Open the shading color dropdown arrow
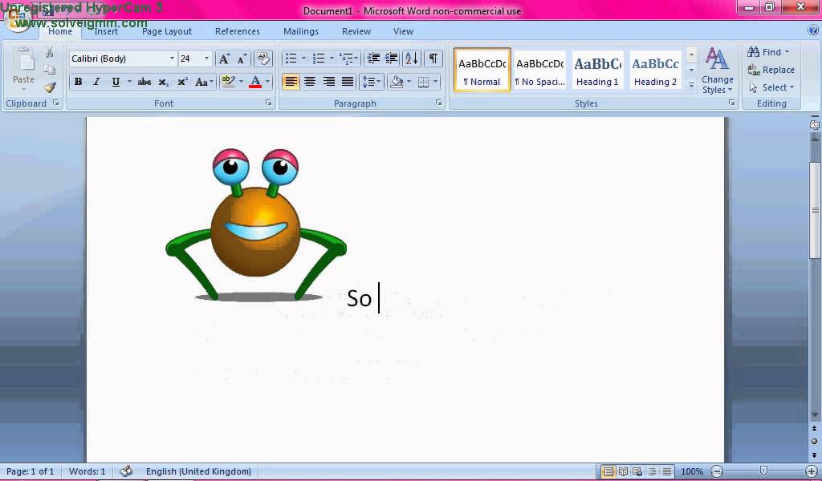Image resolution: width=822 pixels, height=481 pixels. point(409,82)
